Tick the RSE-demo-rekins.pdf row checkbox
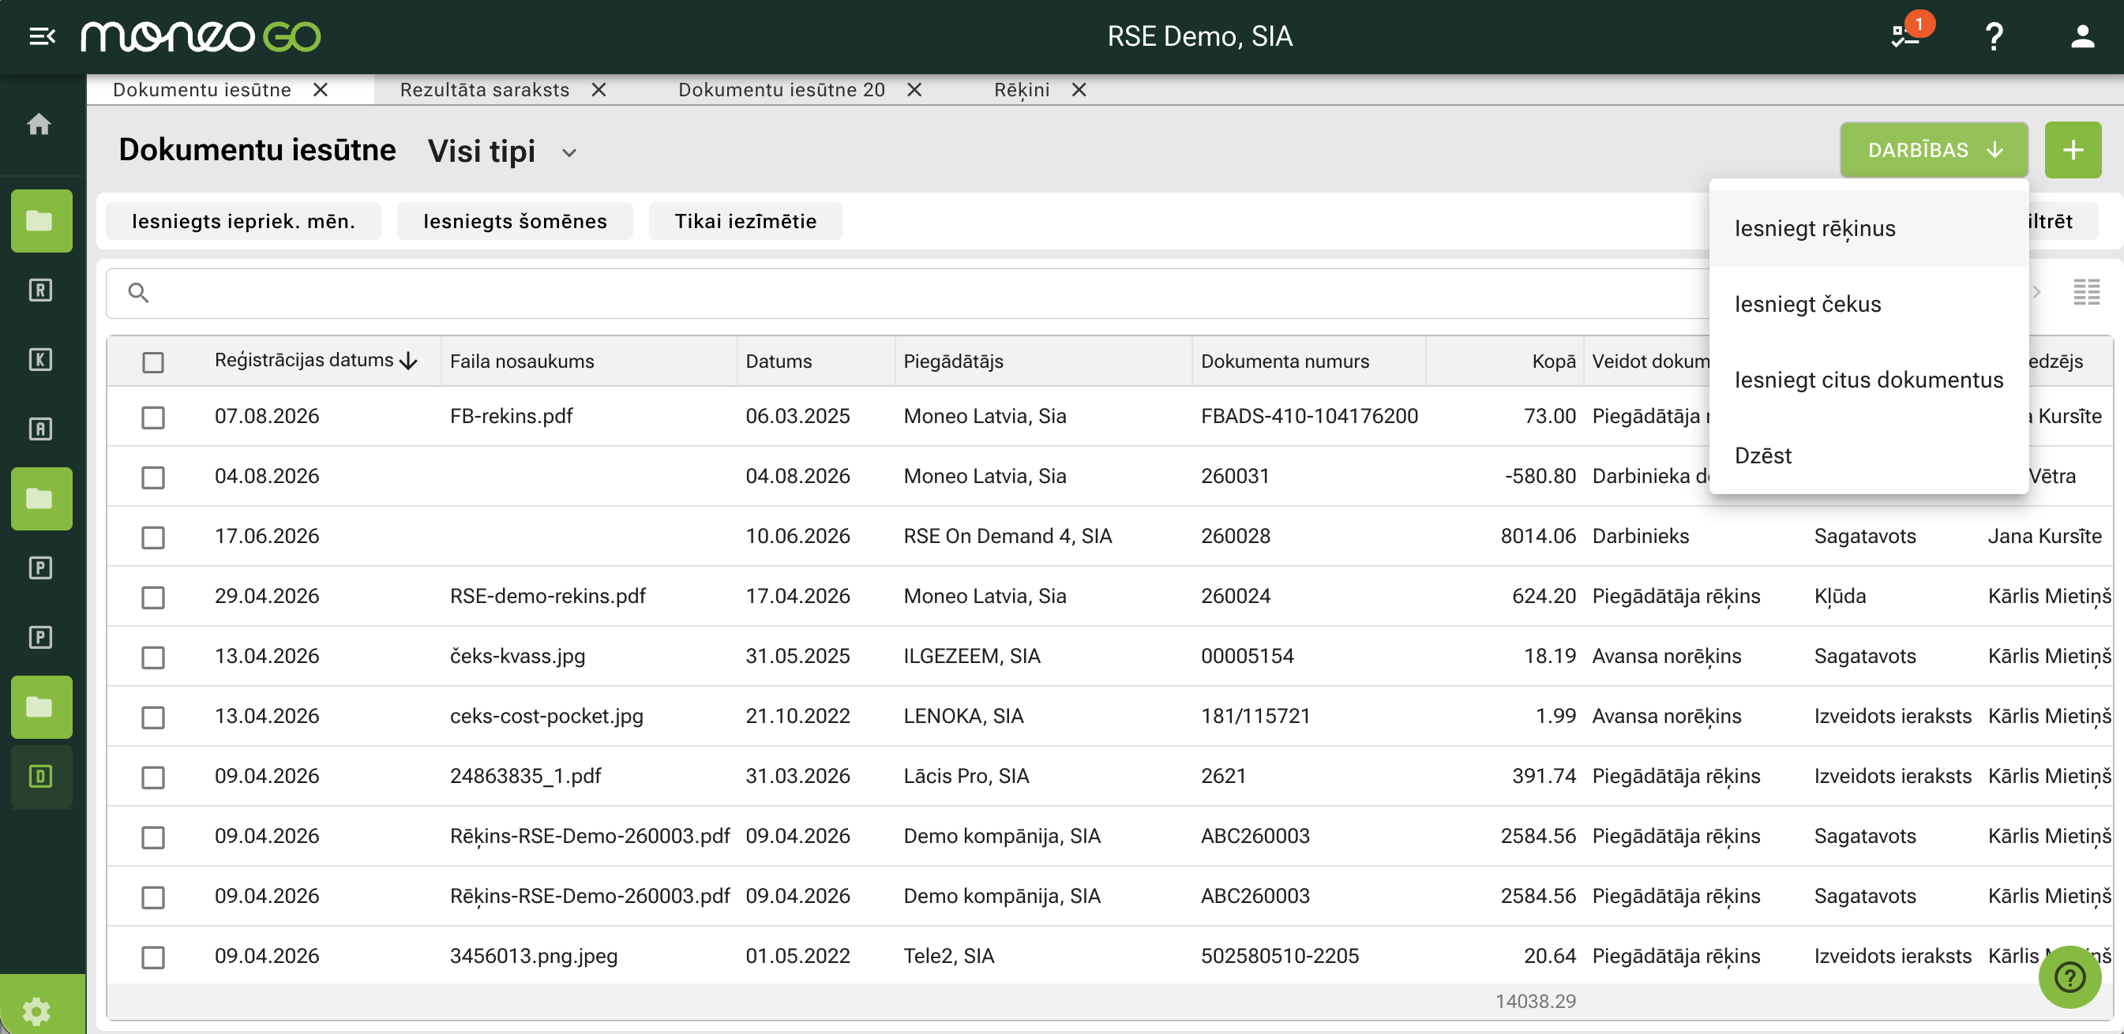 pyautogui.click(x=152, y=597)
